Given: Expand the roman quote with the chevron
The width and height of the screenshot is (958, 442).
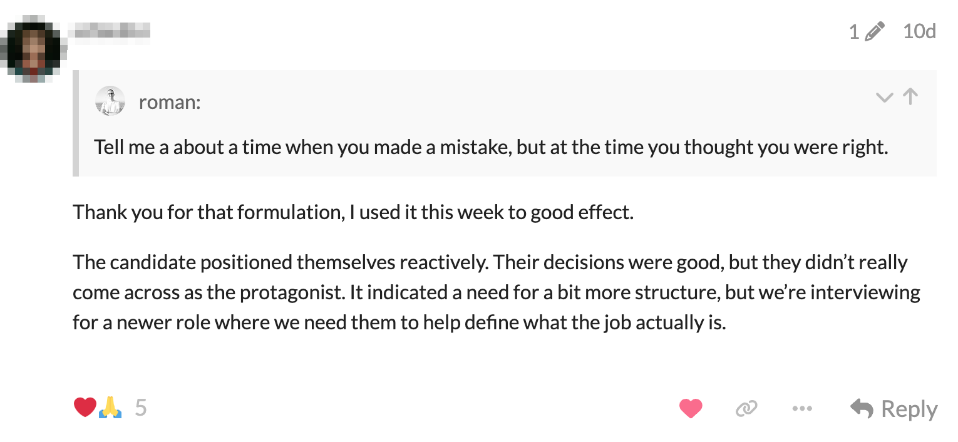Looking at the screenshot, I should (x=884, y=97).
